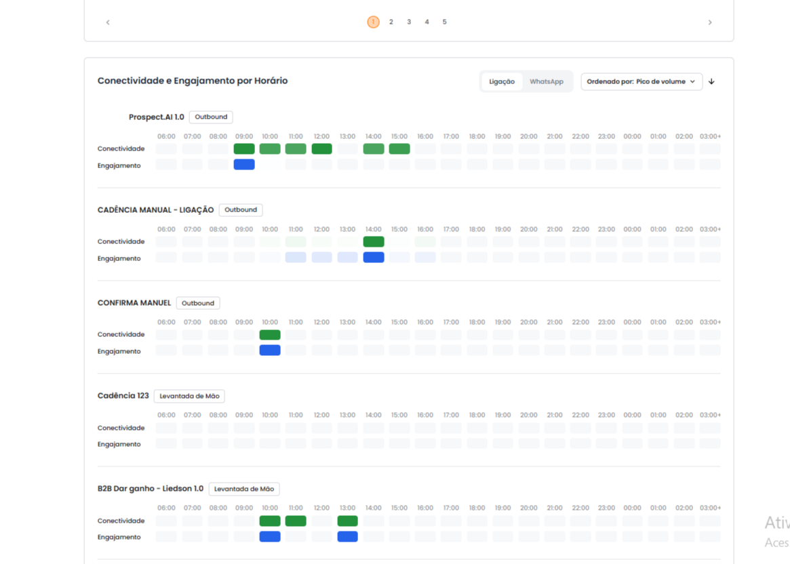Click CADÊNCIA MANUAL Conectividade green cell at 14:00
Viewport: 790px width, 564px height.
(374, 242)
